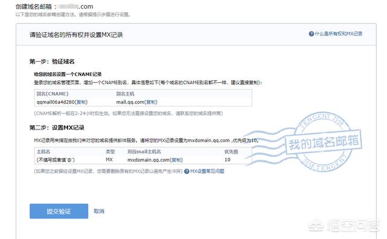Click the 第一步：验证域名 heading

click(x=52, y=62)
